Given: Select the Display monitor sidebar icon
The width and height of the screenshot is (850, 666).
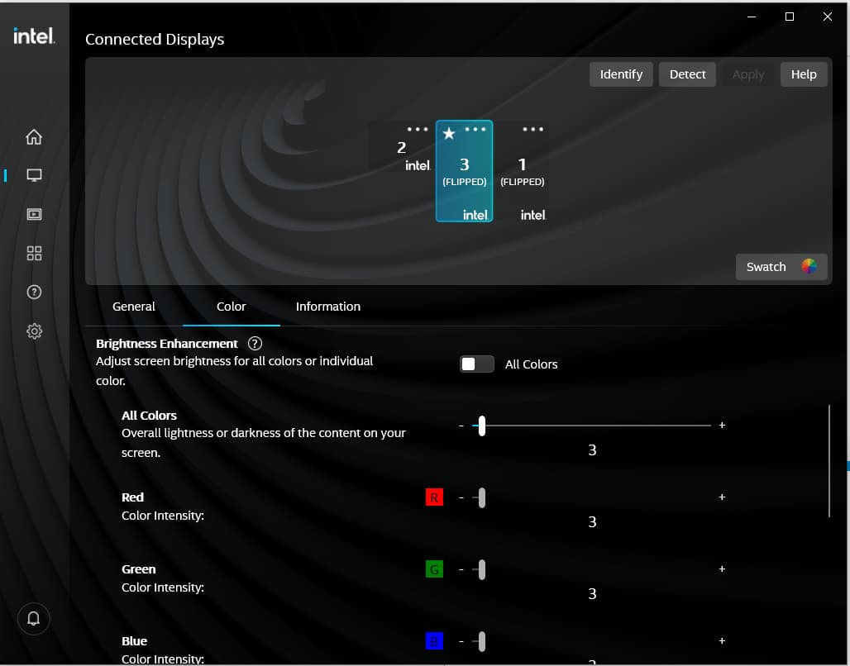Looking at the screenshot, I should click(34, 175).
